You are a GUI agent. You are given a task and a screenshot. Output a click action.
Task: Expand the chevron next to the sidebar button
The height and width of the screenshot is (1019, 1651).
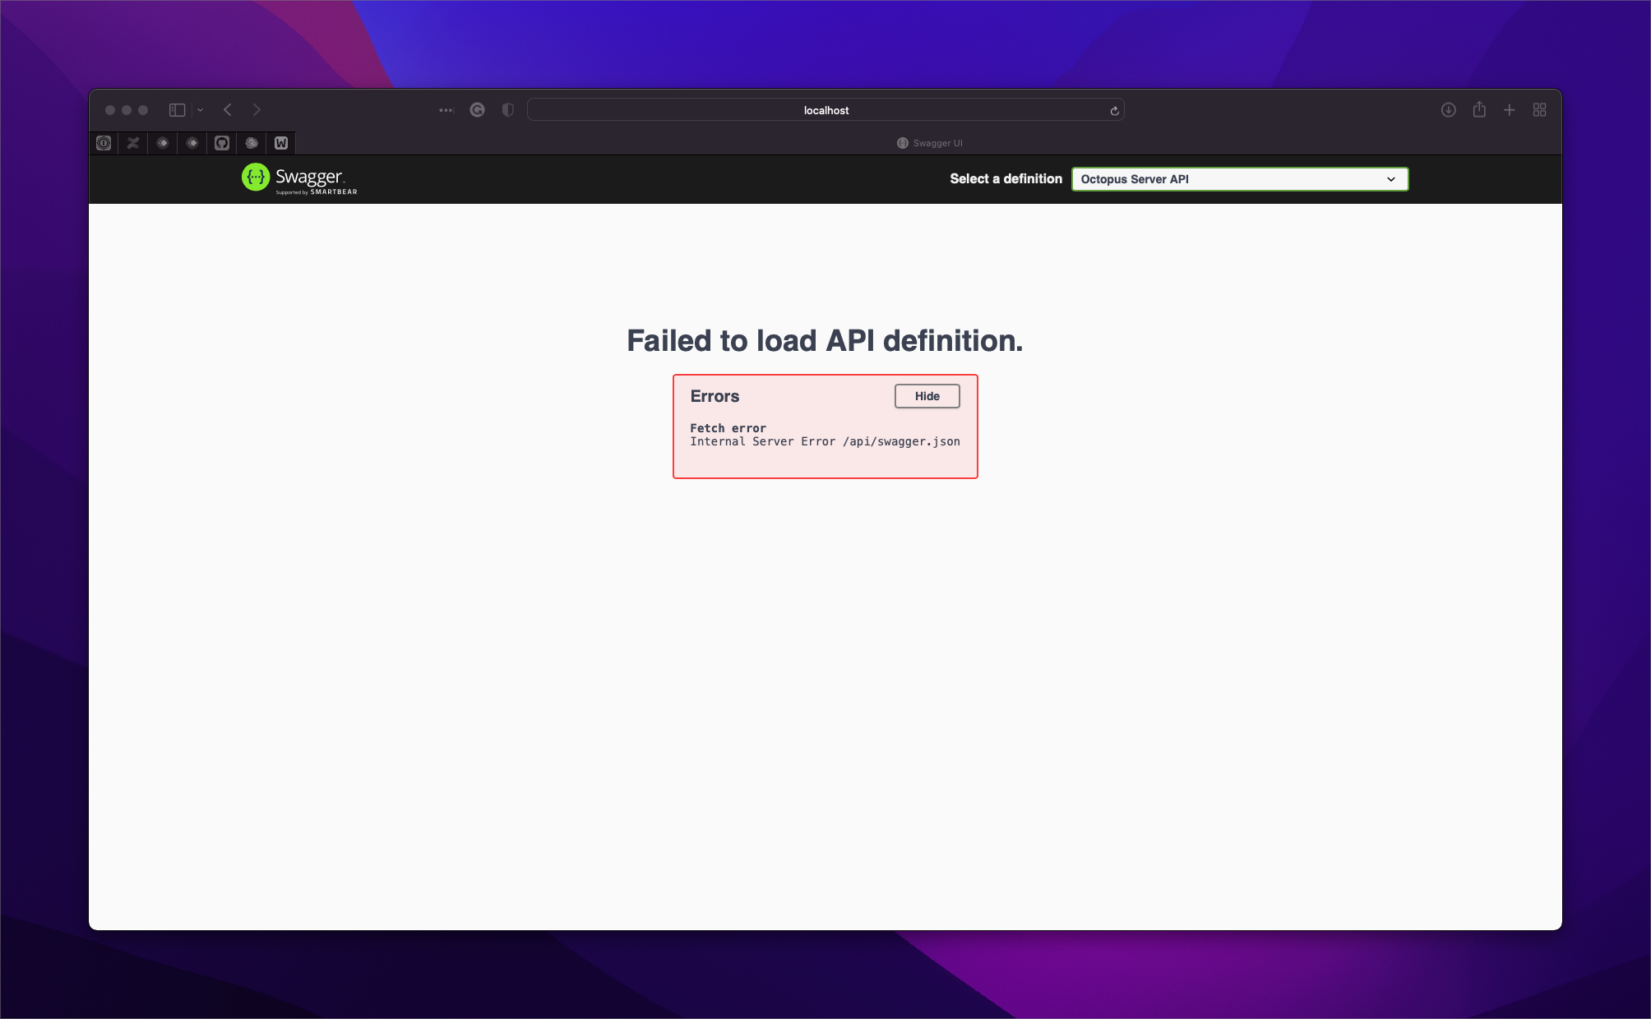click(199, 109)
